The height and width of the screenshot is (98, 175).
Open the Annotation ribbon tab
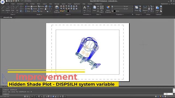(20, 4)
